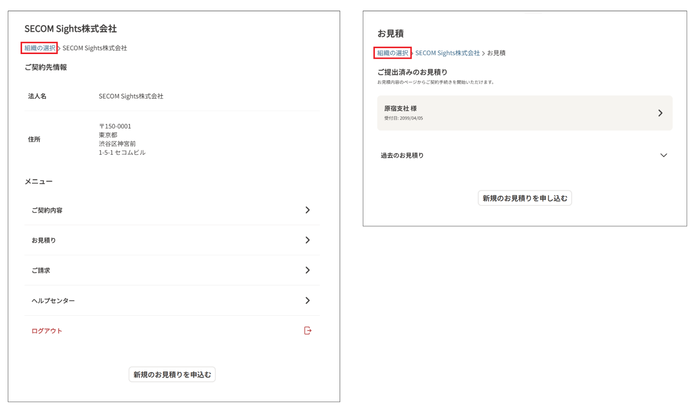Image resolution: width=700 pixels, height=419 pixels.
Task: Click お見積 current breadcrumb in right panel
Action: (496, 53)
